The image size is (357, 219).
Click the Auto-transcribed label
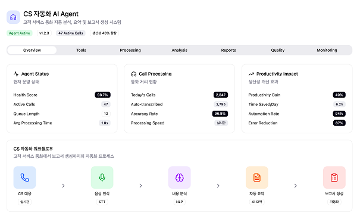pos(146,104)
